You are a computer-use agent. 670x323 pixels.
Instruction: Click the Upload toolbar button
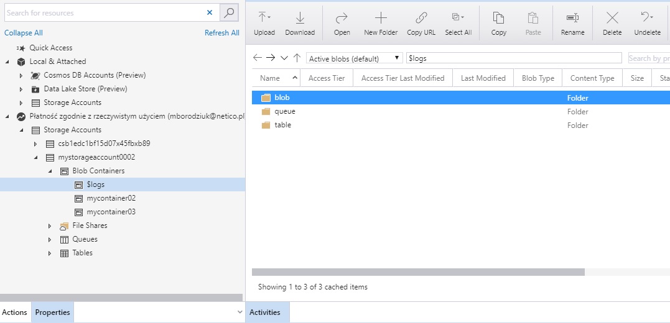click(264, 24)
